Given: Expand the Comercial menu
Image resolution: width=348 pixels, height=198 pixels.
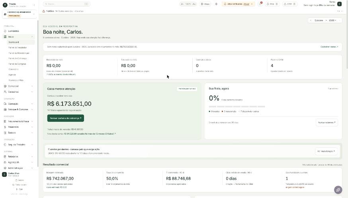Looking at the screenshot, I should click(32, 86).
